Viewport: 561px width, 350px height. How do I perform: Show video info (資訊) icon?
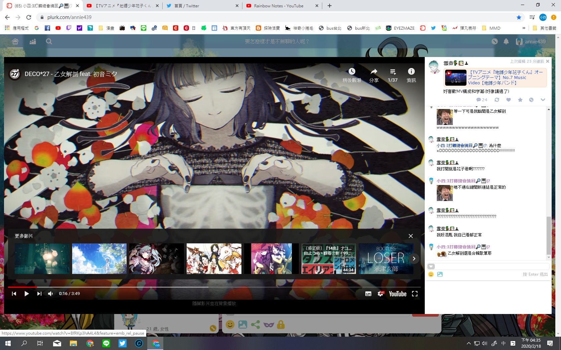[411, 75]
